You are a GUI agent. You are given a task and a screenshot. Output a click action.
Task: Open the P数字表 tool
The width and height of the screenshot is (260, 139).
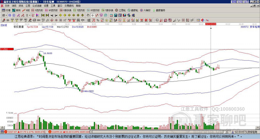click(66, 10)
